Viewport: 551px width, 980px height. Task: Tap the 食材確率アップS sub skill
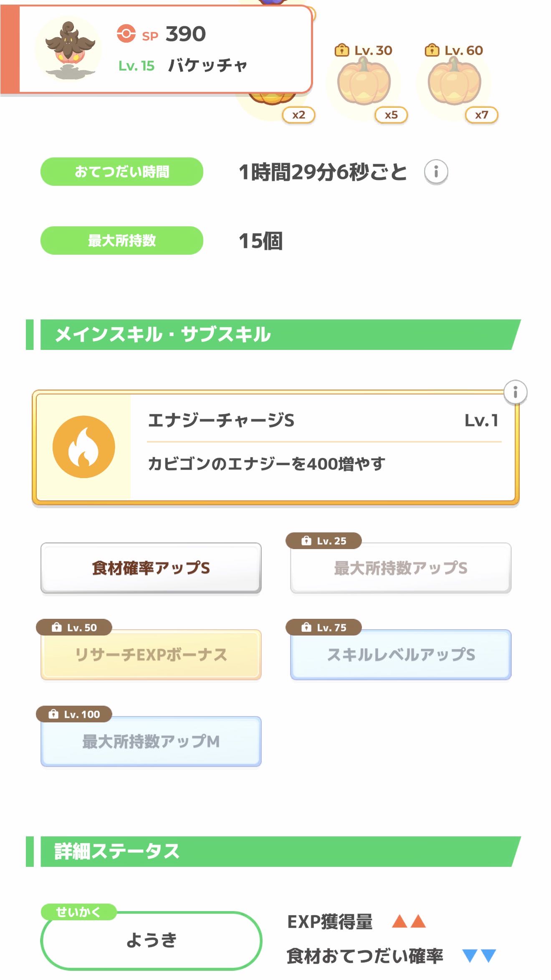151,568
